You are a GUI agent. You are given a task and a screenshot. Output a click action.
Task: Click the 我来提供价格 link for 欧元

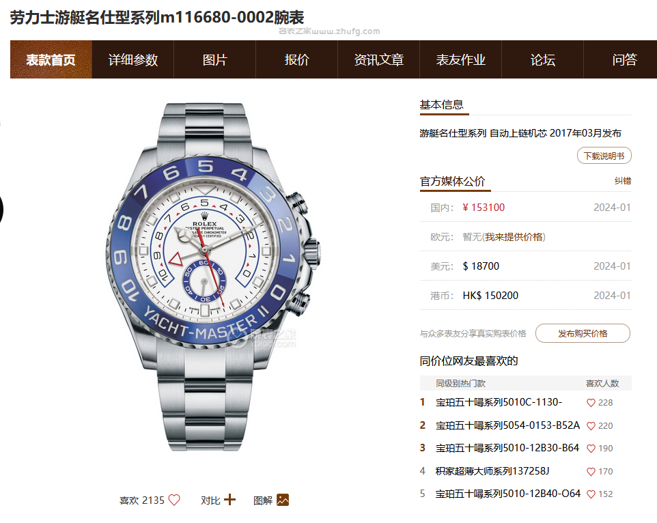tap(514, 237)
